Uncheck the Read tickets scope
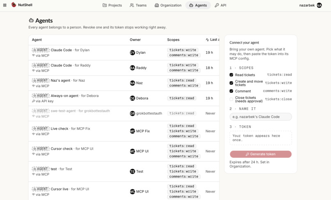 click(231, 75)
